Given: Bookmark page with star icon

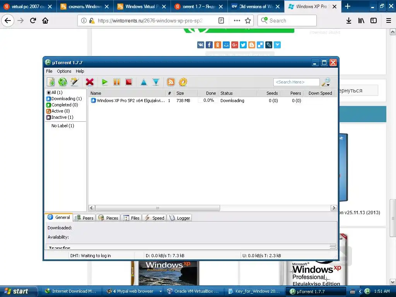Looking at the screenshot, I should (x=248, y=20).
